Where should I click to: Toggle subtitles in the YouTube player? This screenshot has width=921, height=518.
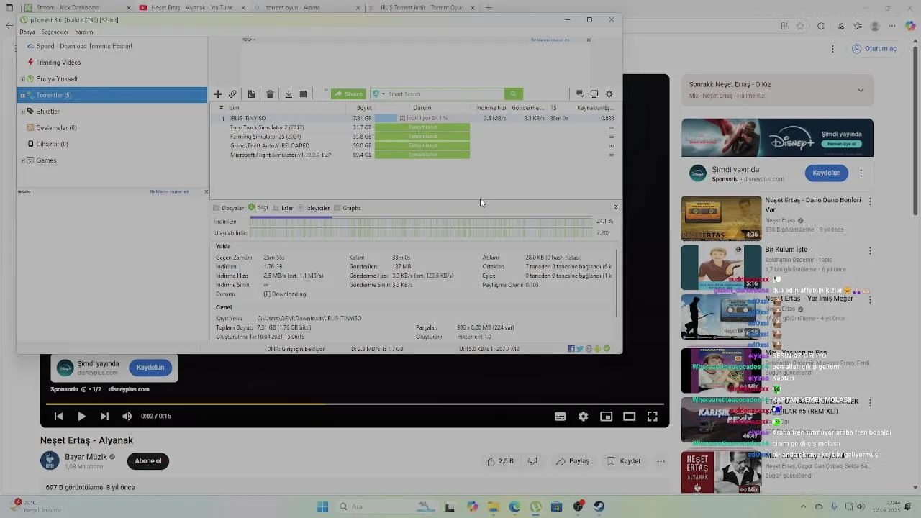click(x=560, y=417)
